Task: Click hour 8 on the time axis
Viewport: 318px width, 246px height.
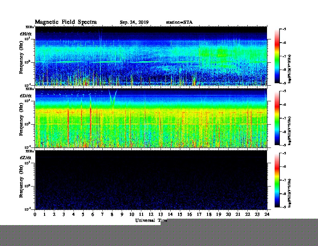Action: (x=112, y=214)
